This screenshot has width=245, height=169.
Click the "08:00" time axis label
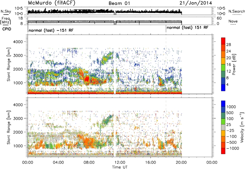click(89, 162)
